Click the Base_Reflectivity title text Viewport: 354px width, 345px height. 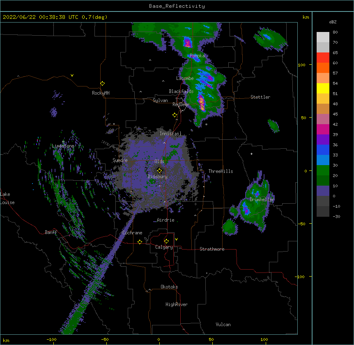177,6
